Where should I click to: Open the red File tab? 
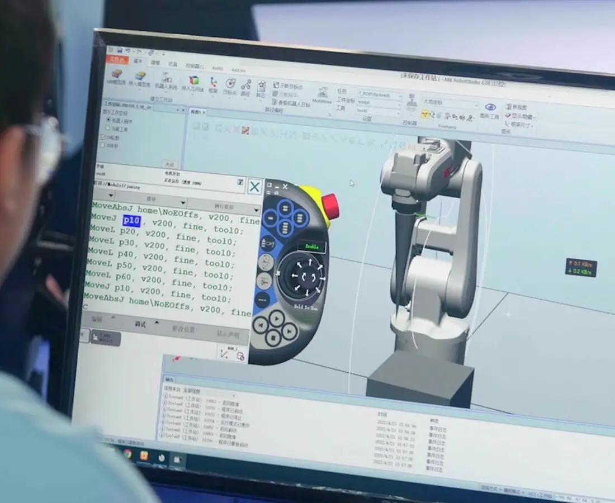[x=116, y=60]
